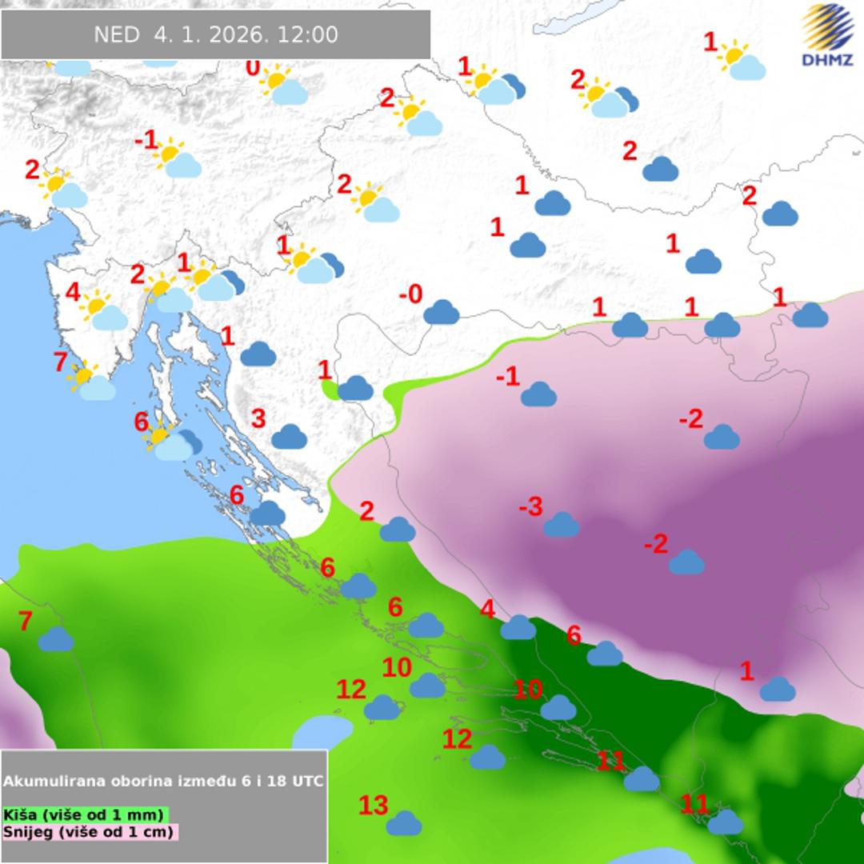Click the red temperature value -0

tap(410, 295)
